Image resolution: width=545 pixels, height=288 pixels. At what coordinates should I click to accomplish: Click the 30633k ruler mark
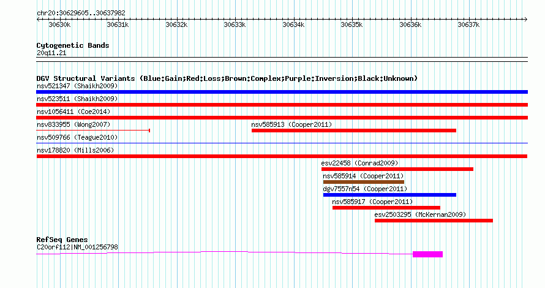[x=235, y=25]
